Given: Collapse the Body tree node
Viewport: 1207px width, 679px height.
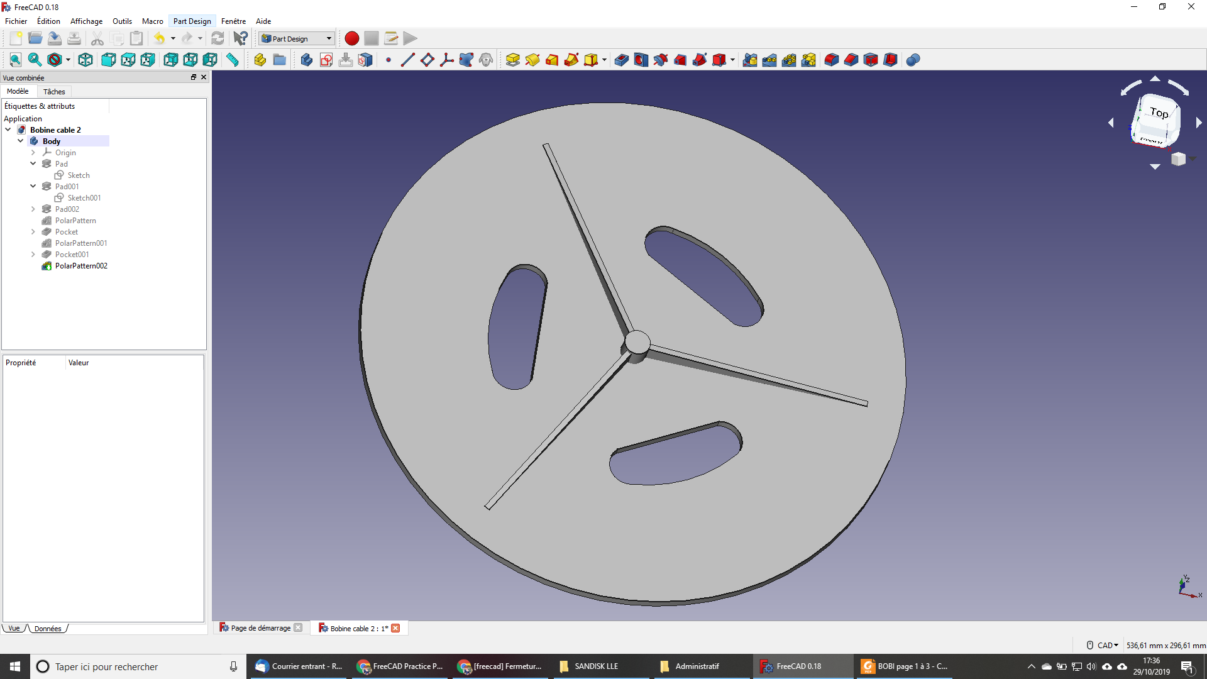Looking at the screenshot, I should [x=21, y=141].
